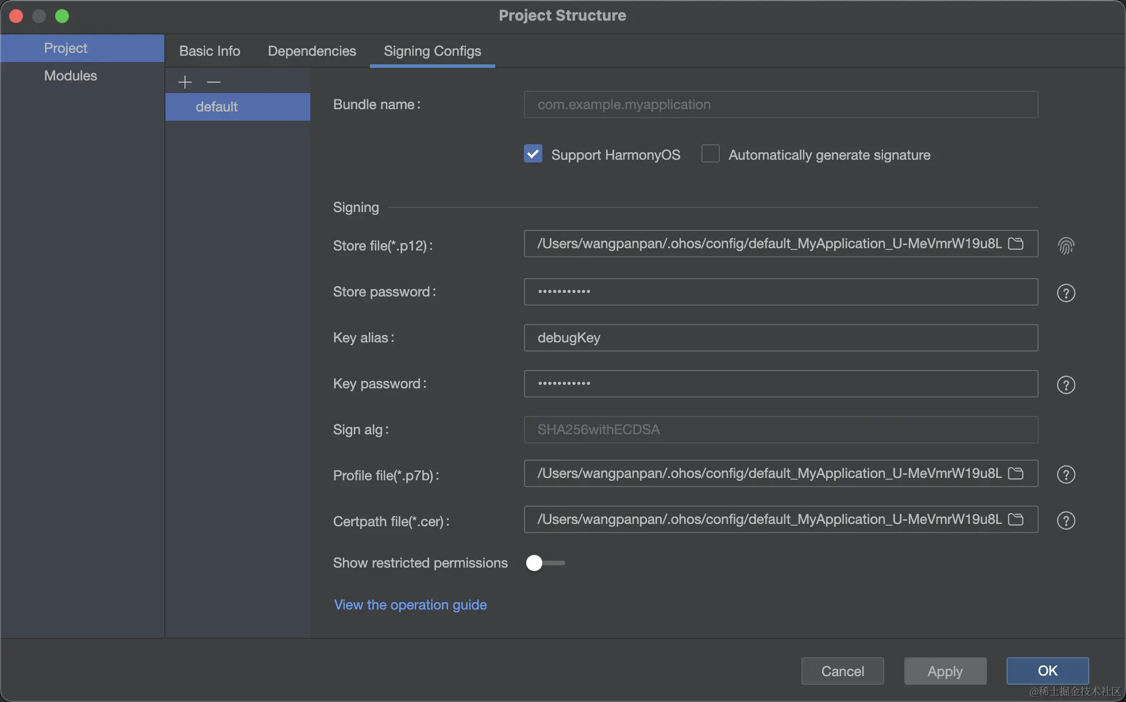Click the fingerprint icon beside Store file
Image resolution: width=1126 pixels, height=702 pixels.
1066,246
